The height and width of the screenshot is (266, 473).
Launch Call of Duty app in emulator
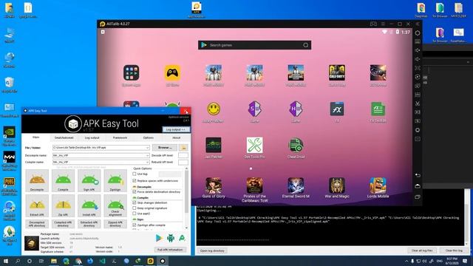point(337,72)
